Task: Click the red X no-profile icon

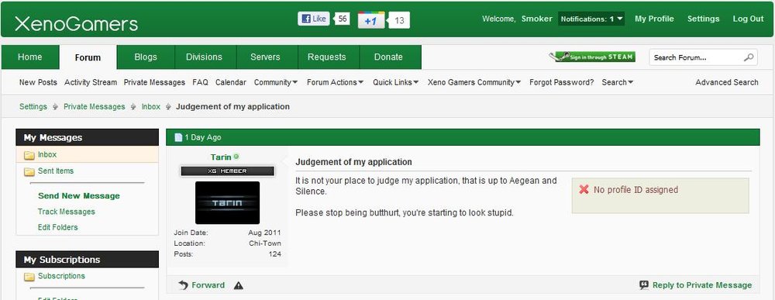Action: pos(584,189)
